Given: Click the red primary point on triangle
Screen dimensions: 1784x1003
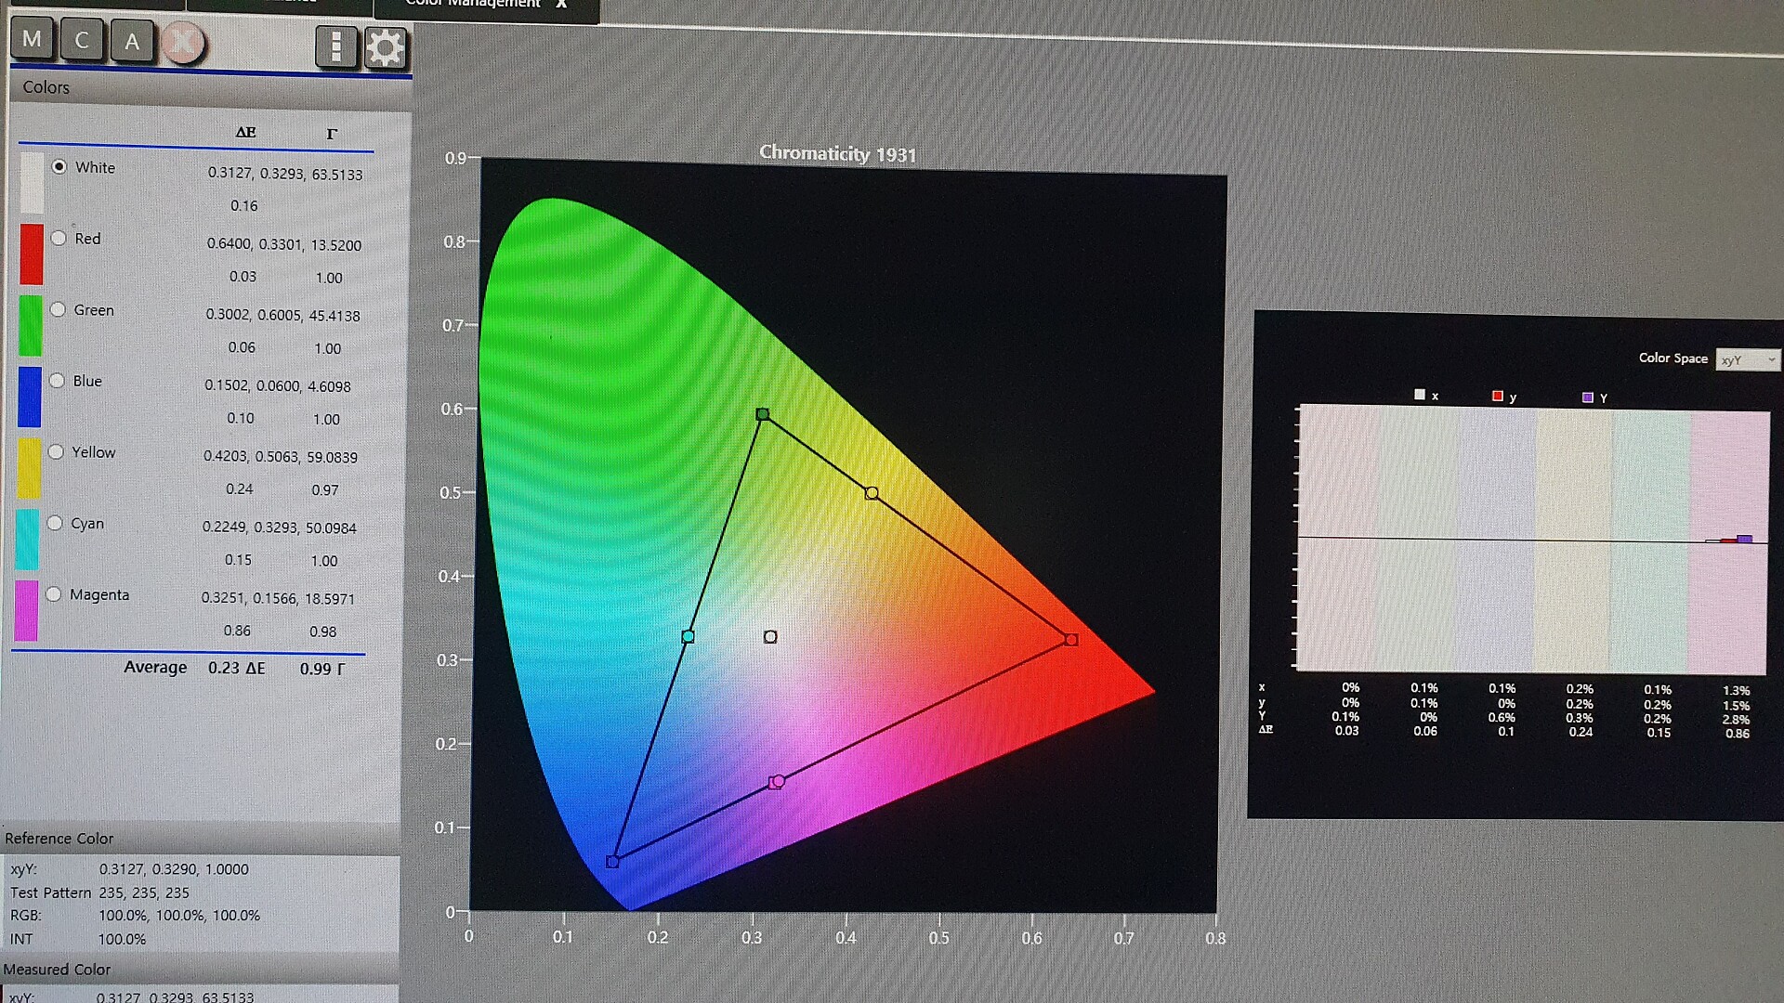Looking at the screenshot, I should 1071,640.
